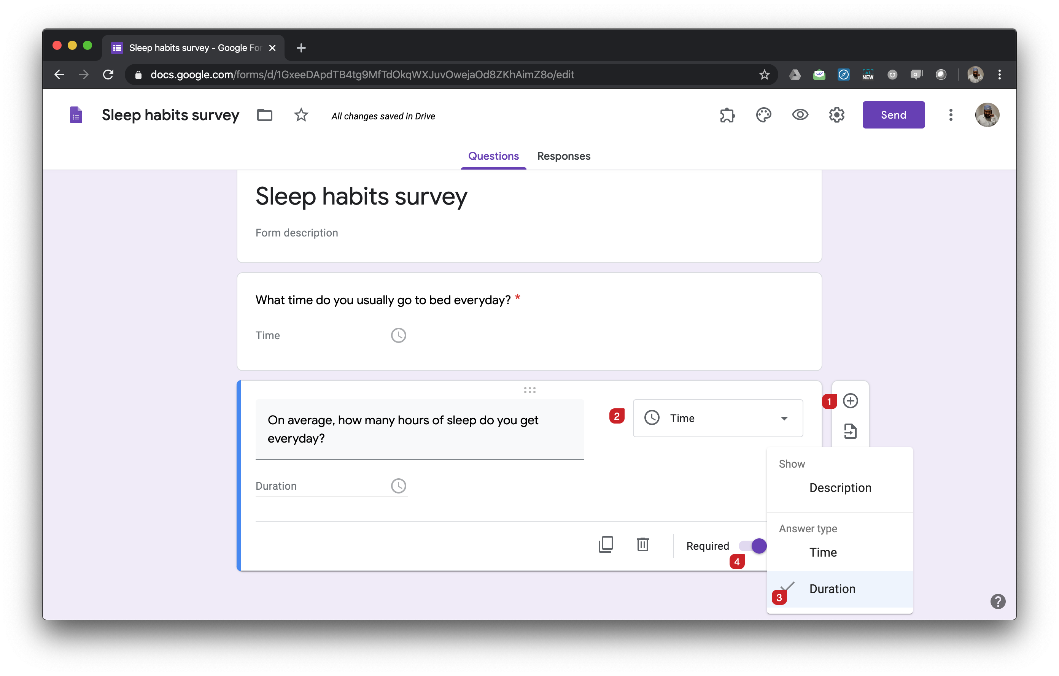Open the form's three-dot more menu
Image resolution: width=1059 pixels, height=676 pixels.
(x=950, y=115)
